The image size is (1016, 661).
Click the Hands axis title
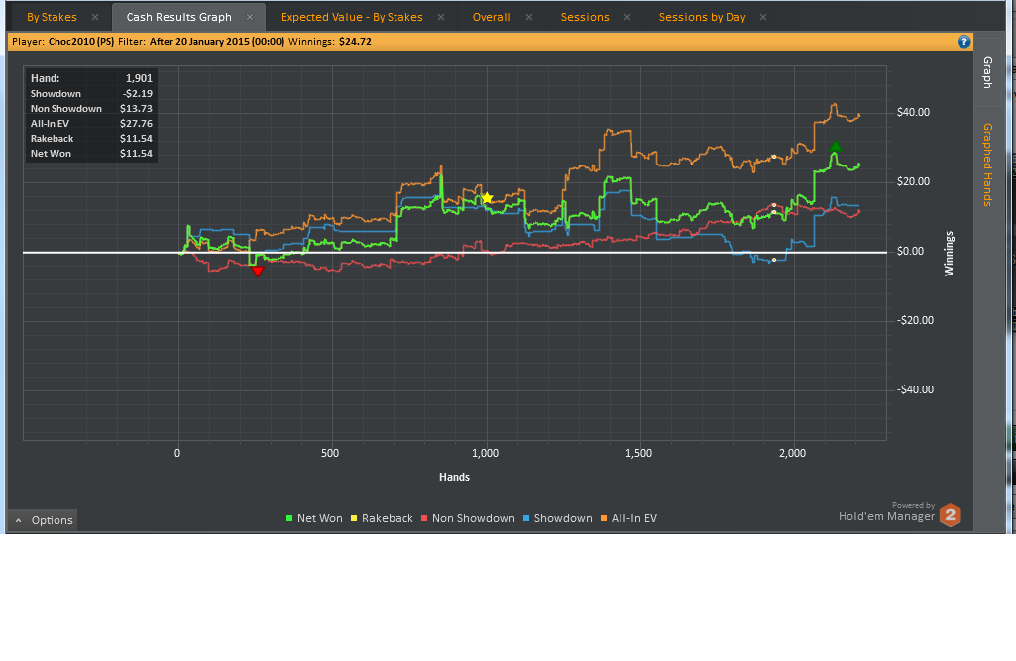pyautogui.click(x=454, y=477)
